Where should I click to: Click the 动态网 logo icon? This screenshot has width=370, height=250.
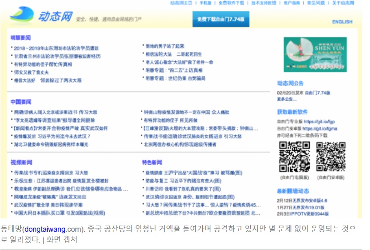tap(22, 15)
